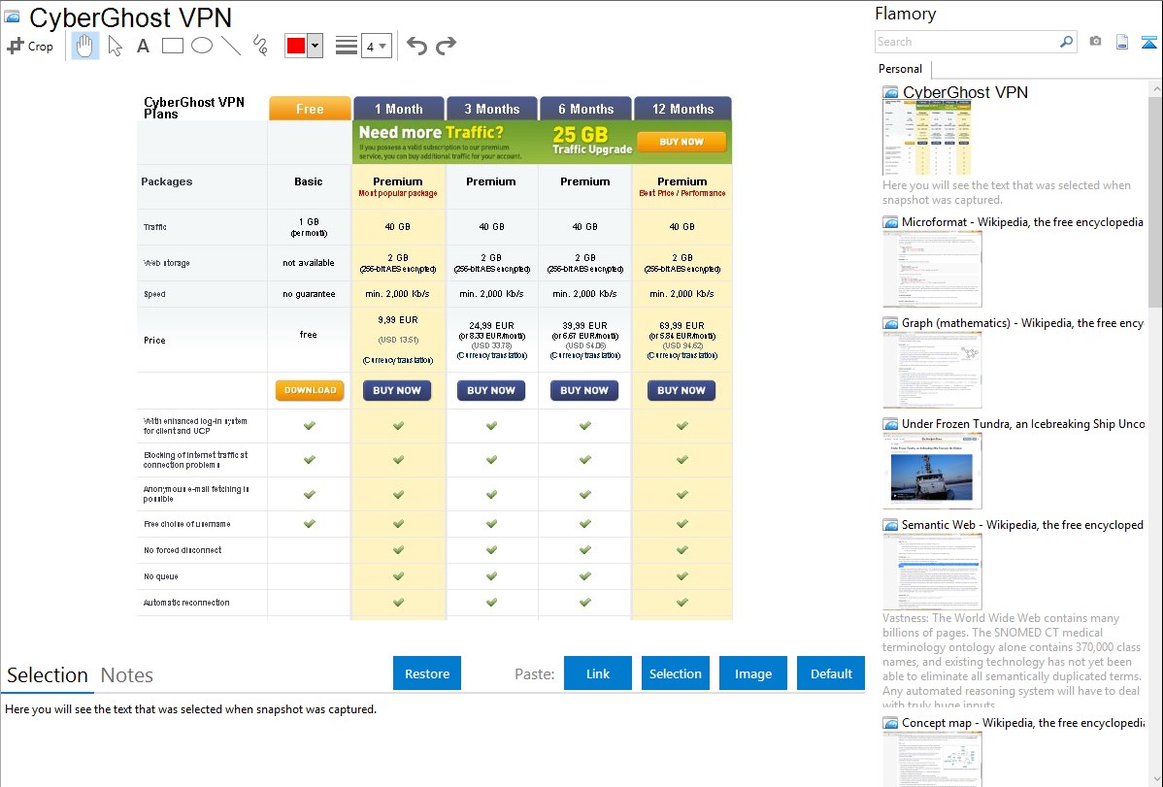Click Currency translation link under 69,99 EUR

click(x=682, y=356)
